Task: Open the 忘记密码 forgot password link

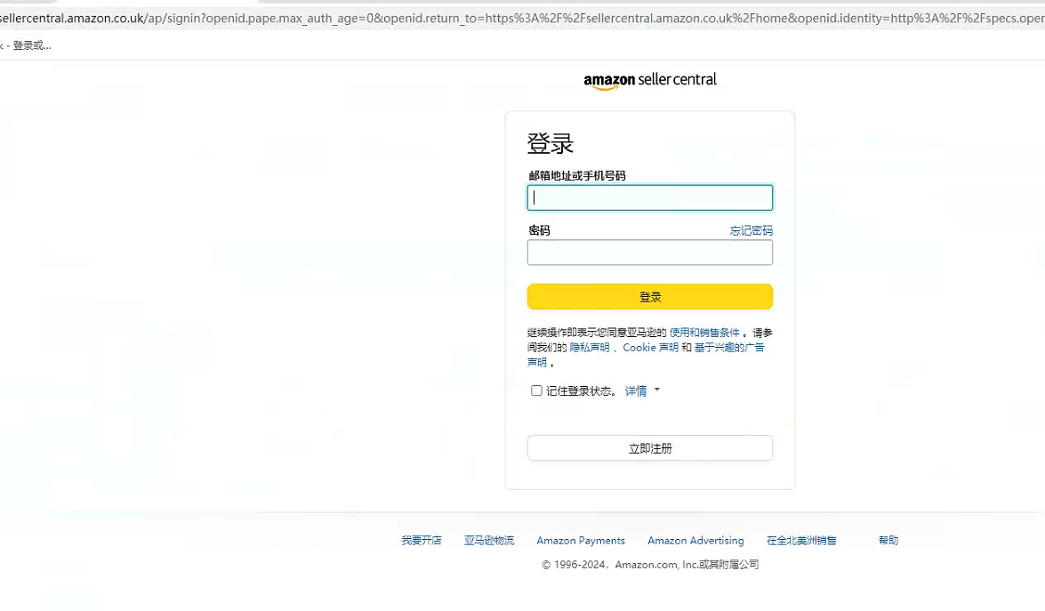Action: 752,230
